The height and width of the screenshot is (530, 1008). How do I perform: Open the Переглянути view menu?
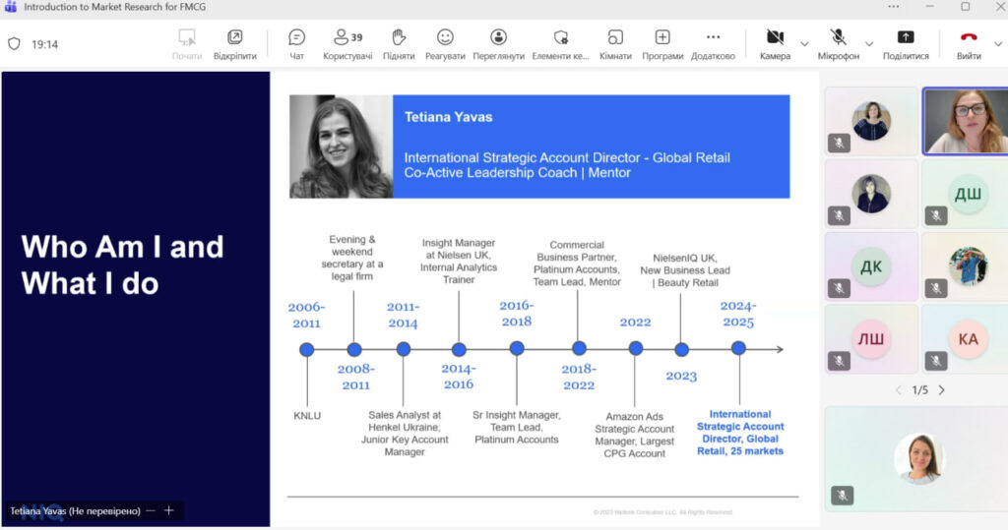498,43
